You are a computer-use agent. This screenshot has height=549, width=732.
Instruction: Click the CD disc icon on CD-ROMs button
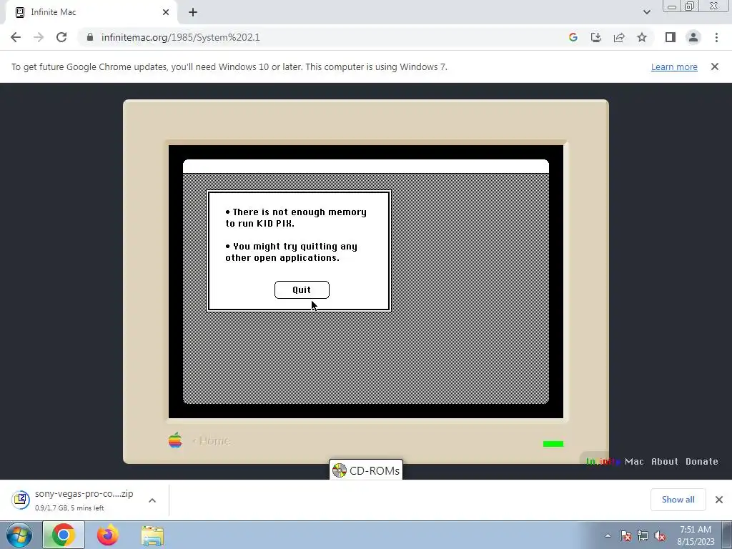340,470
